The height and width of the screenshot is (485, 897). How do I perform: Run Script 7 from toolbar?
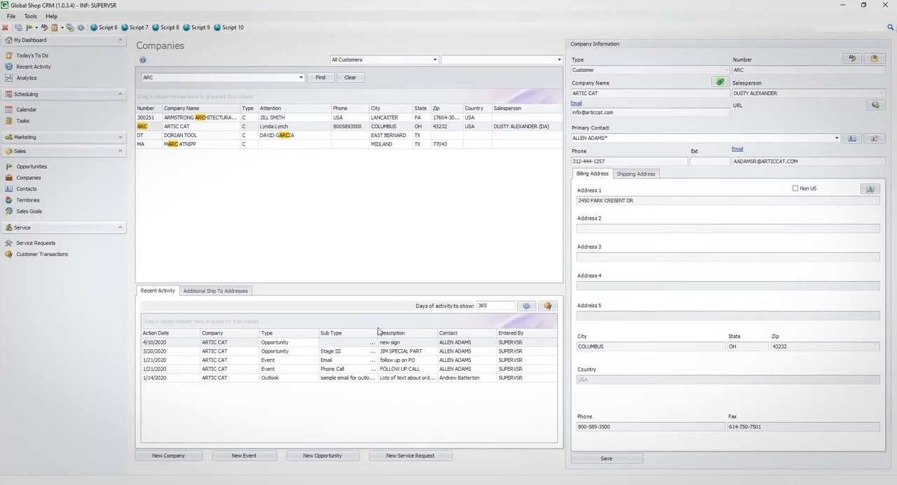click(x=135, y=27)
